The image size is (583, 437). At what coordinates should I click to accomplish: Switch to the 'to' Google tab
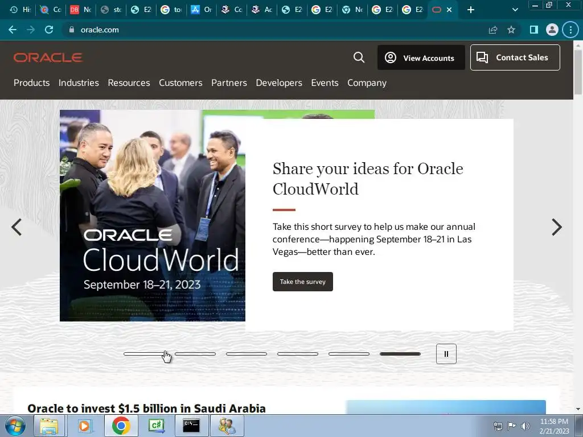tap(172, 10)
